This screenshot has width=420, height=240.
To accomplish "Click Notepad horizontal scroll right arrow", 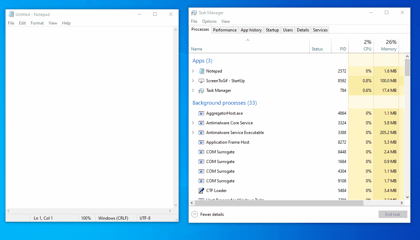I will pyautogui.click(x=170, y=211).
